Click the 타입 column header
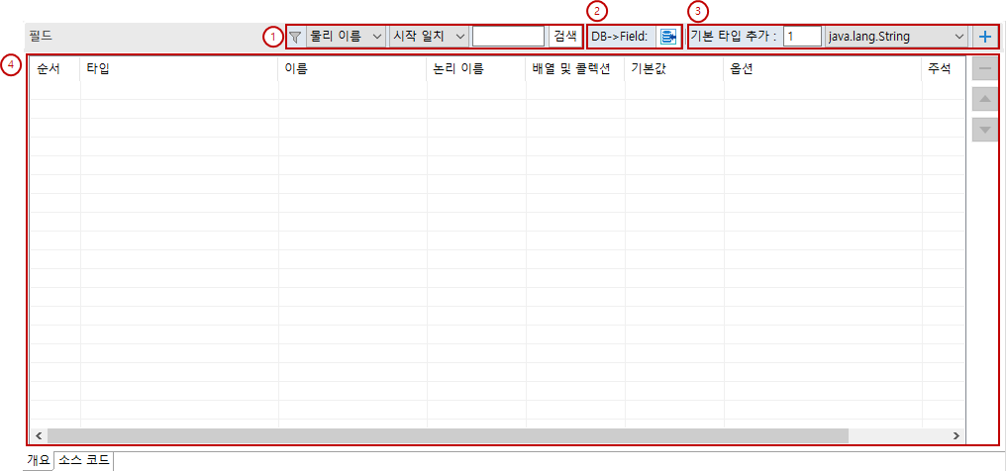Screen dimensions: 1006x471 tap(178, 69)
